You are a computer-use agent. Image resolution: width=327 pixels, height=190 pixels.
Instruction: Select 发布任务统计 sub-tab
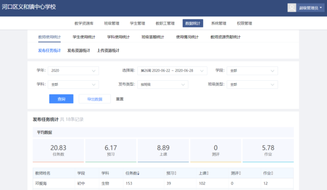[x=49, y=51]
